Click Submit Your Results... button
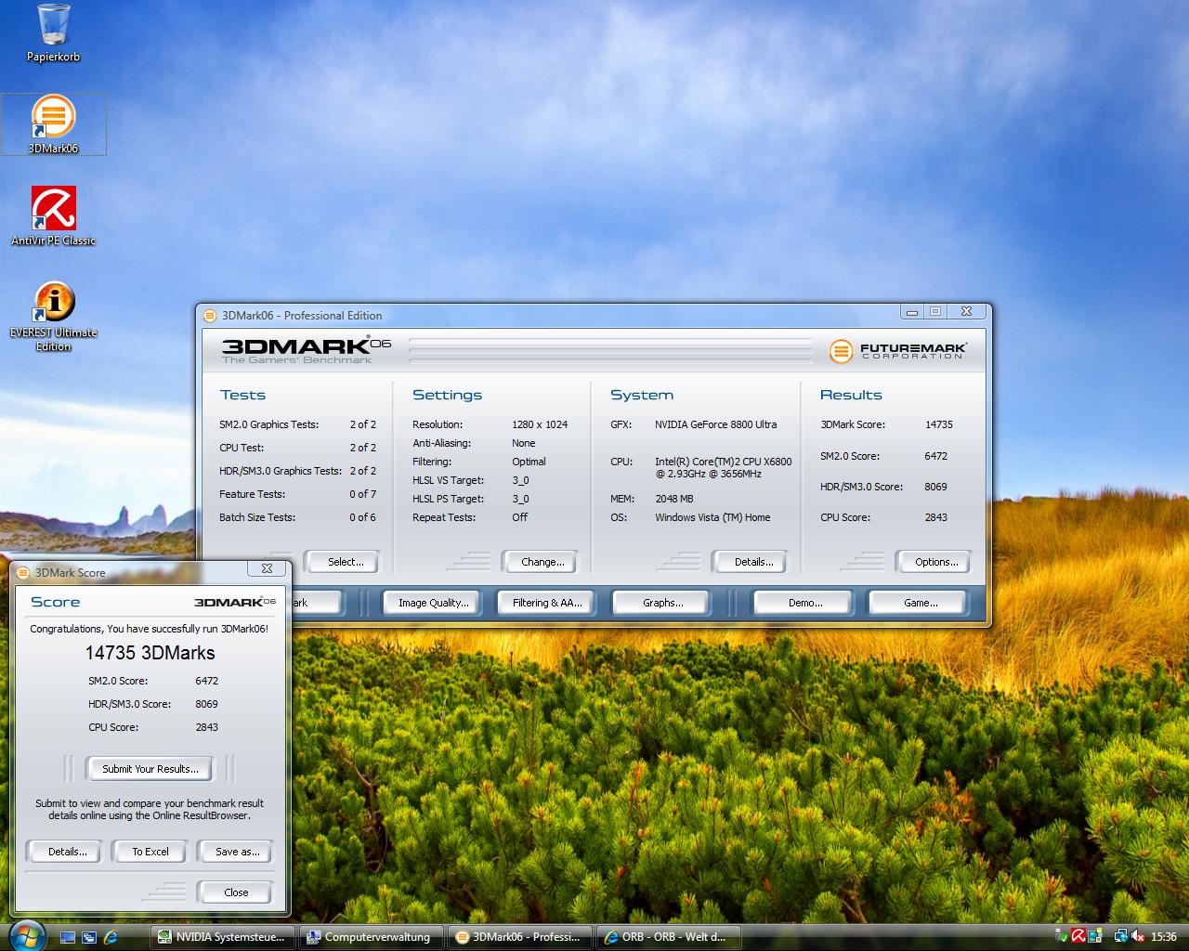Image resolution: width=1189 pixels, height=951 pixels. (x=149, y=769)
